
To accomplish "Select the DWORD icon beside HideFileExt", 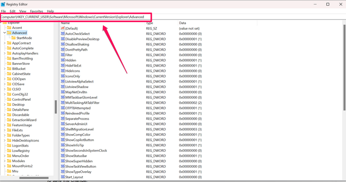I will [x=63, y=66].
